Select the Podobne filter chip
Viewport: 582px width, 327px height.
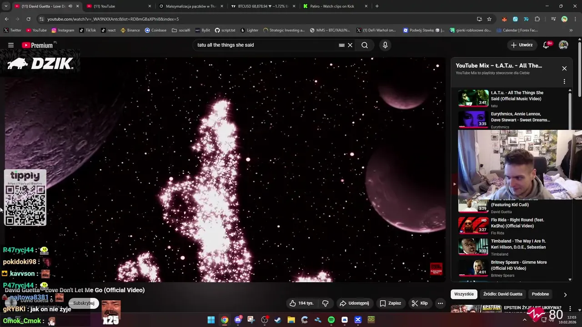coord(540,294)
